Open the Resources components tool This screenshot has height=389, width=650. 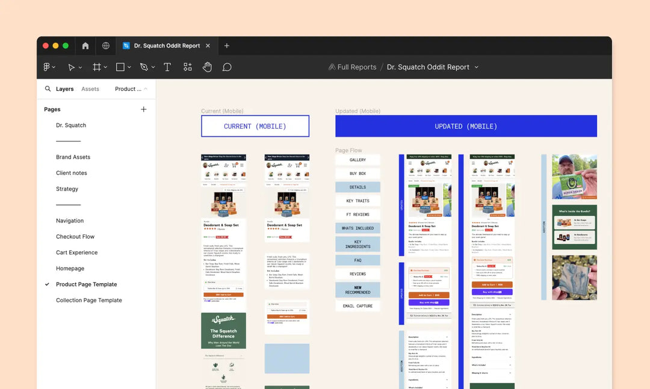point(188,67)
